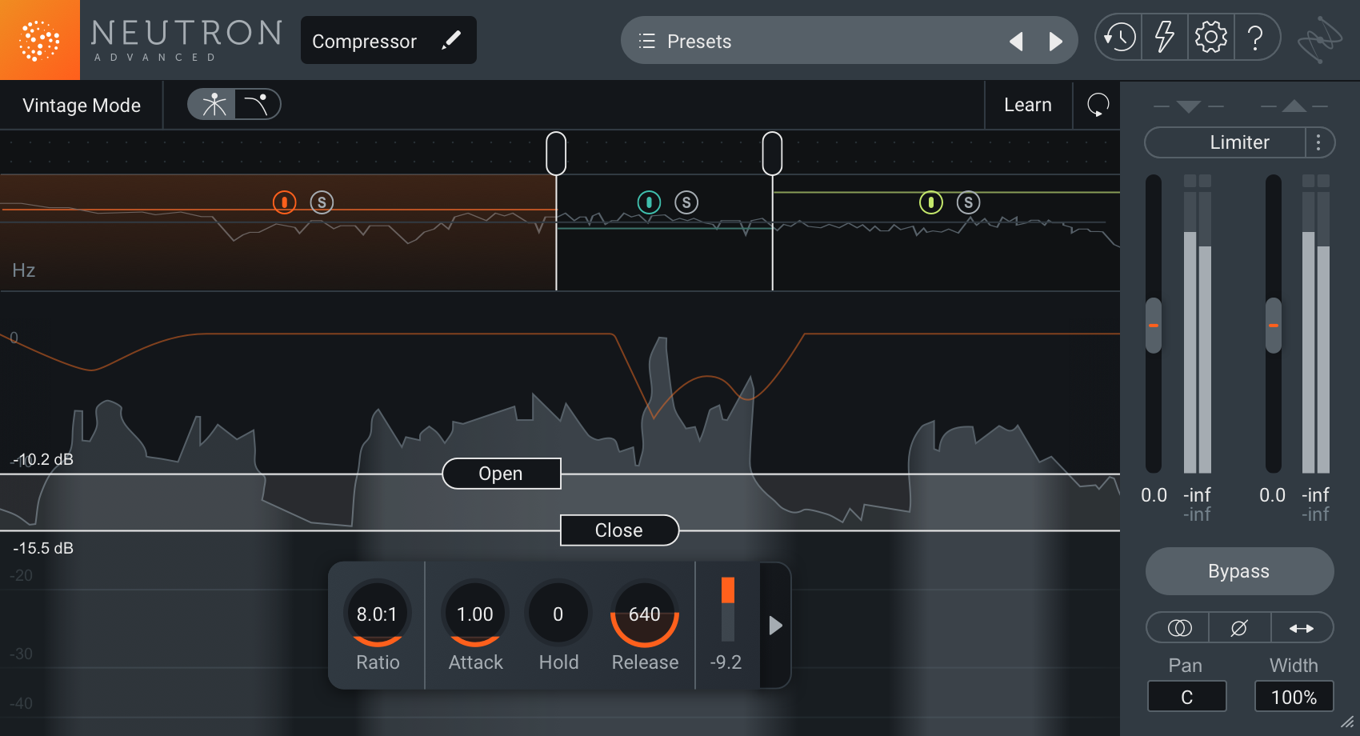Click the swap channels arrow icon
The image size is (1360, 736).
click(1301, 628)
